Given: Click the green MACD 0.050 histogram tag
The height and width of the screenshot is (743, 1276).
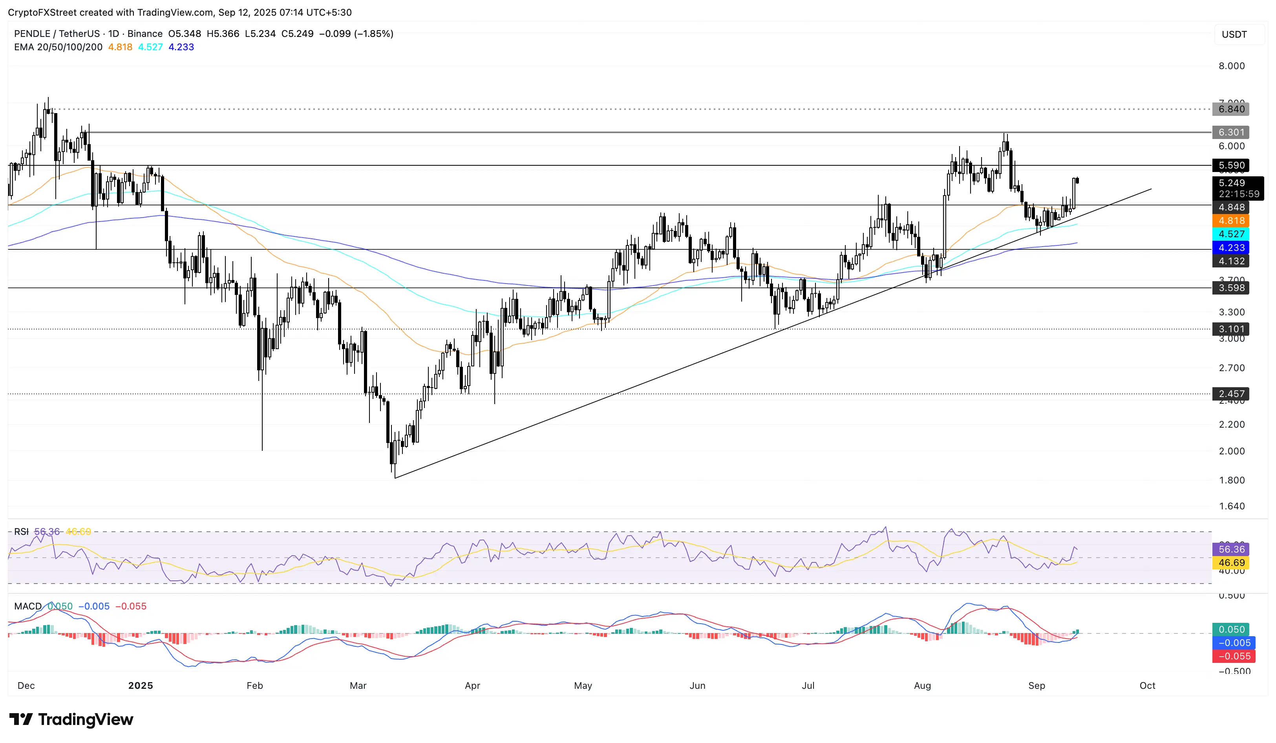Looking at the screenshot, I should 1231,629.
